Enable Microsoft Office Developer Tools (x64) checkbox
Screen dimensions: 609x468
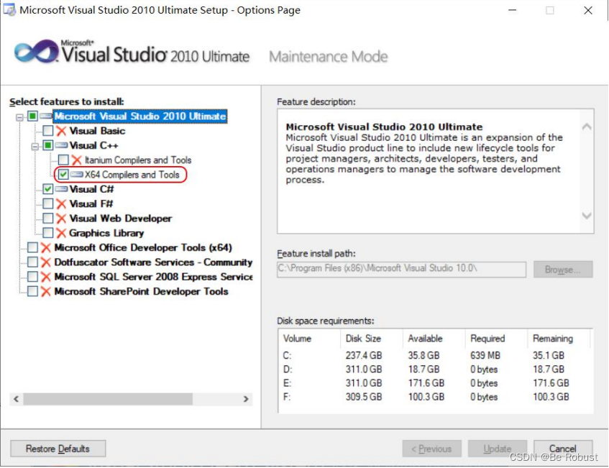pos(32,247)
